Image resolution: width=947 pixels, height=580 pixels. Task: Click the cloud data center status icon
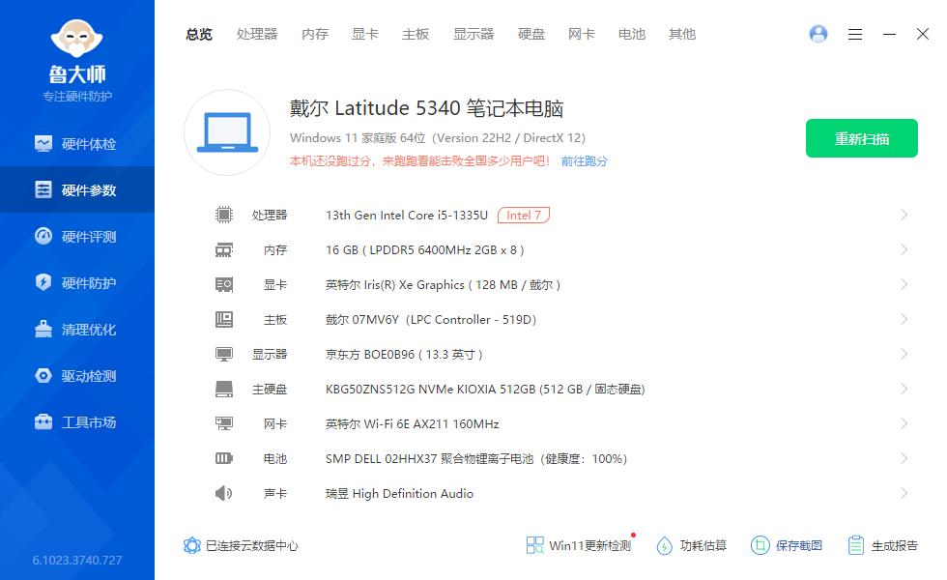coord(192,545)
